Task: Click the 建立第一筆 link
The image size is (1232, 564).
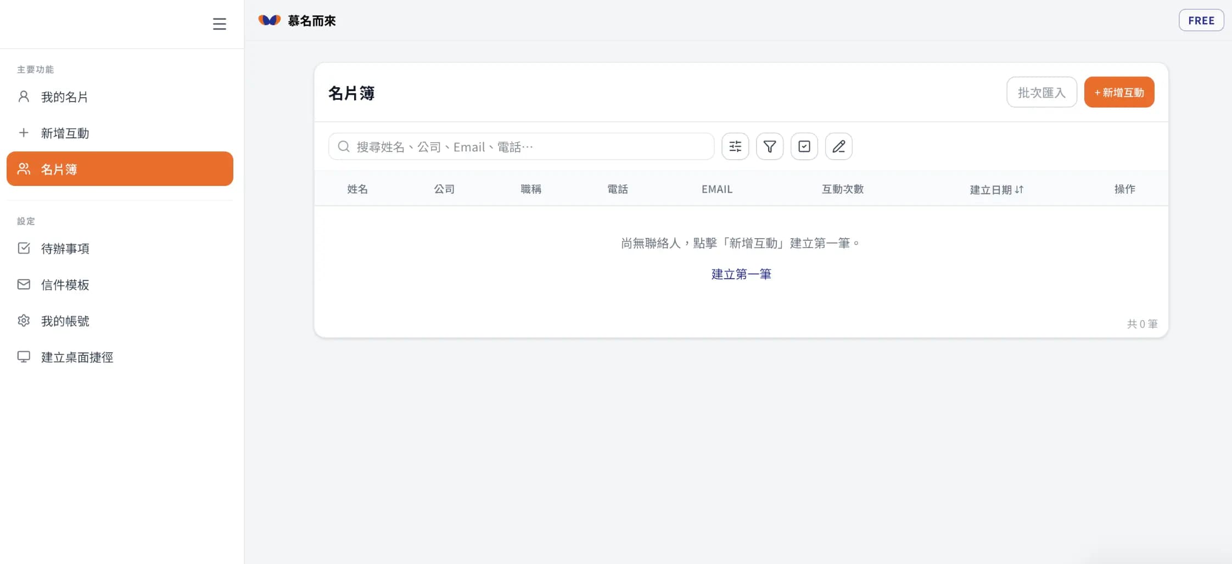Action: [x=741, y=274]
